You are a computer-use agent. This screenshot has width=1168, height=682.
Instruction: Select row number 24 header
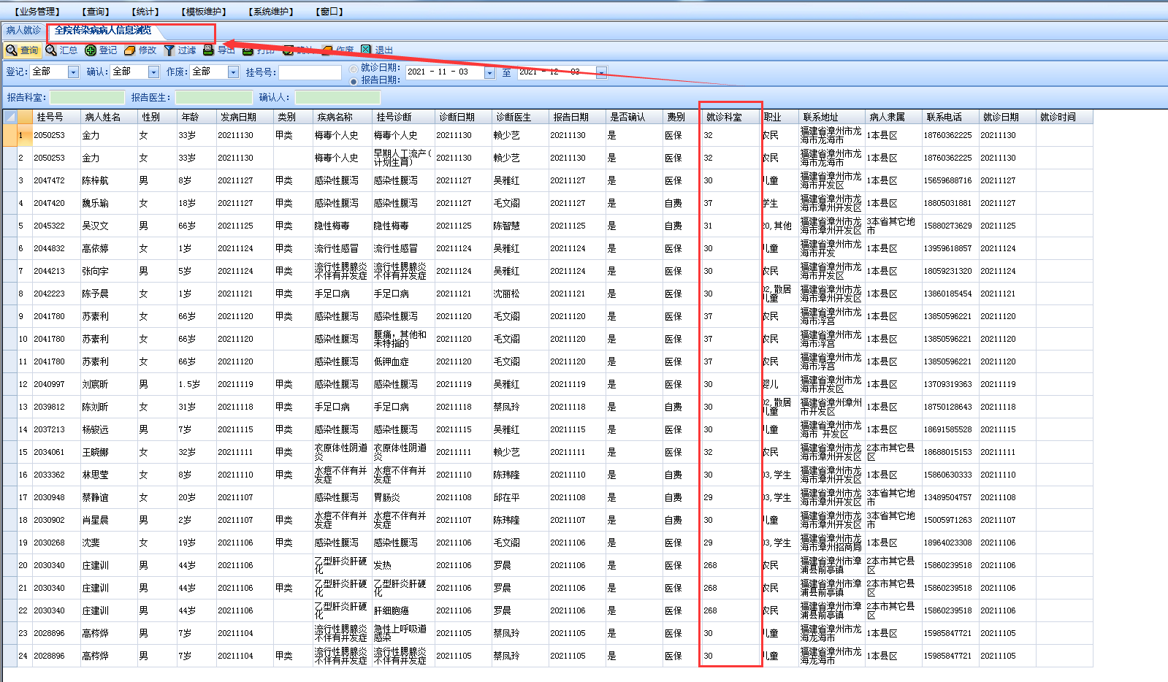24,656
